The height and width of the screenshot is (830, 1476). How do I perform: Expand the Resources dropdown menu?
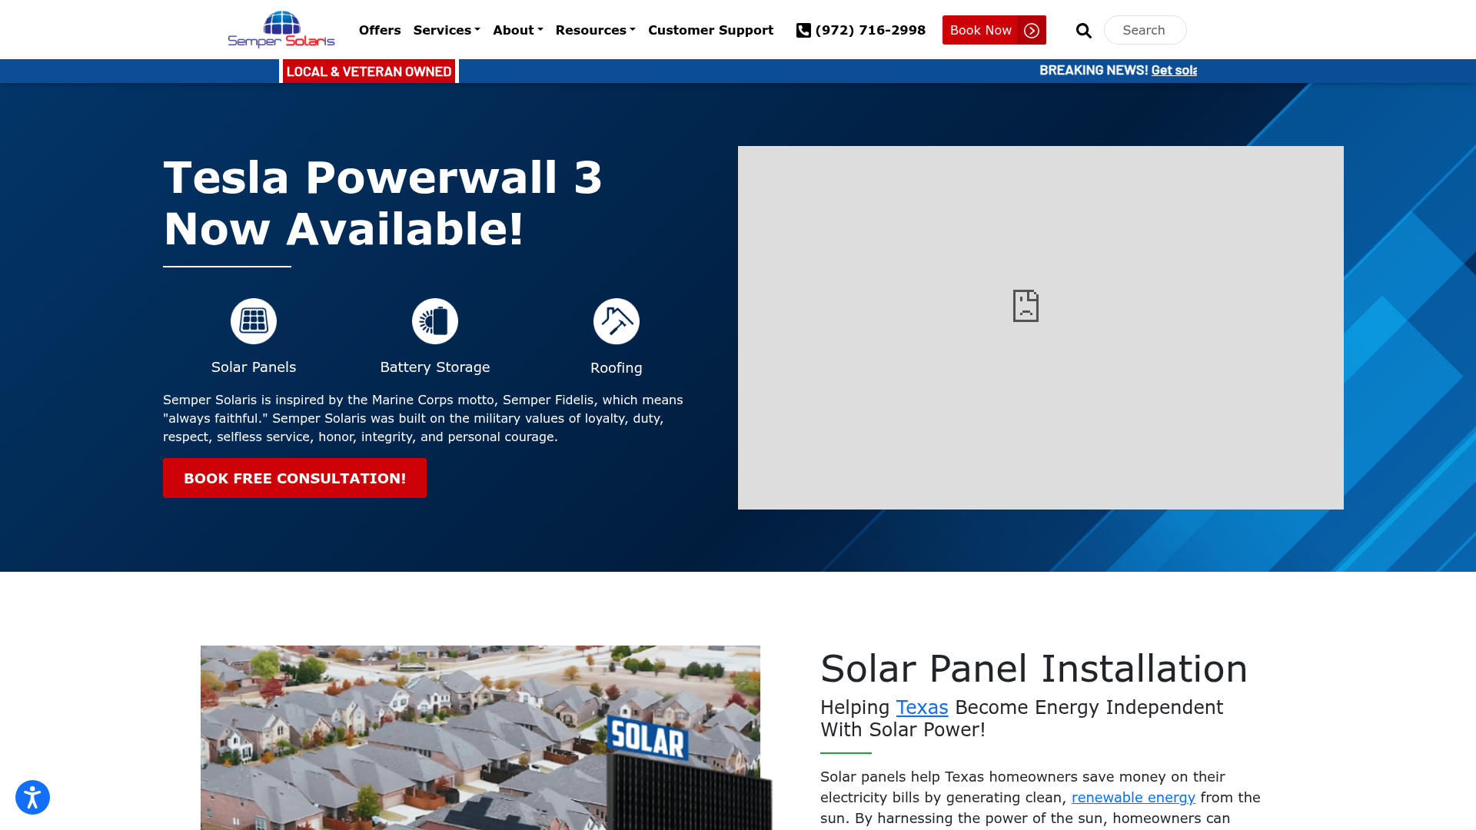pos(595,31)
